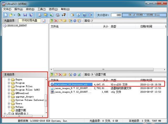Click the New Folder icon in disc pane toolbar
This screenshot has width=168, height=124.
click(x=60, y=20)
